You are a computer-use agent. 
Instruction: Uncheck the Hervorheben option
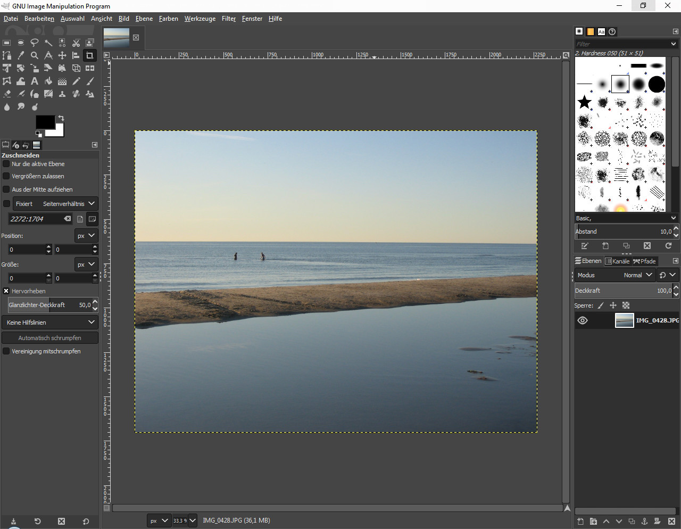click(x=6, y=291)
